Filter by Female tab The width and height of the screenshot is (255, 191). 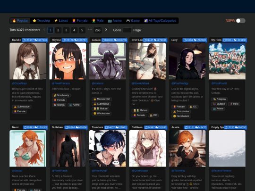(80, 21)
